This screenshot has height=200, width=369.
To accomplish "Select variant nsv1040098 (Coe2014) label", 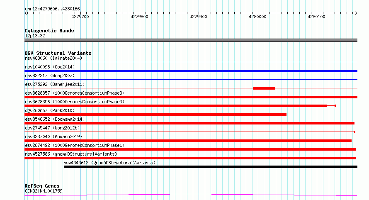I will 50,67.
